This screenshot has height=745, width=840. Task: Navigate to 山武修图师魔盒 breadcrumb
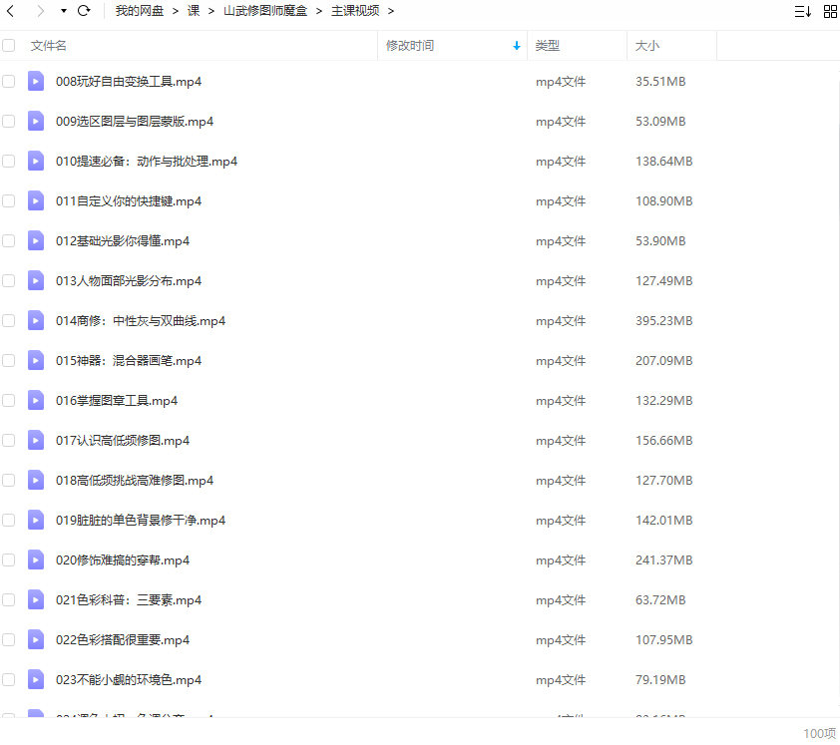(x=265, y=11)
